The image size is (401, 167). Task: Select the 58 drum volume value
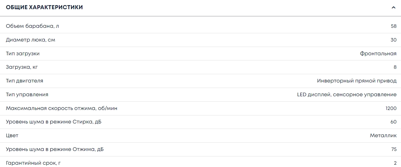(x=394, y=26)
